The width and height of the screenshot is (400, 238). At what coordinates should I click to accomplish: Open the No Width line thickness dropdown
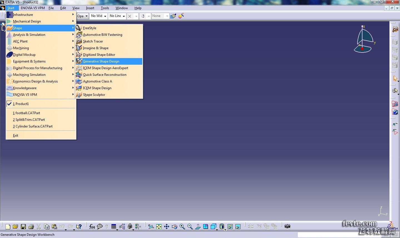99,16
